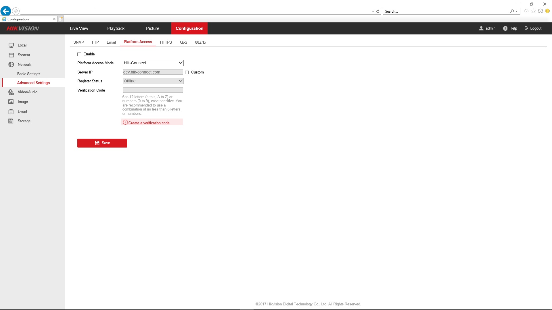Open Video/Audio settings icon
The height and width of the screenshot is (310, 552).
click(11, 92)
